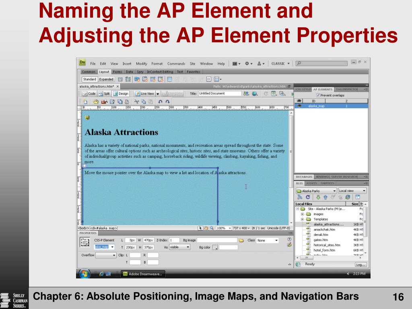Switch to Split view

(x=104, y=93)
